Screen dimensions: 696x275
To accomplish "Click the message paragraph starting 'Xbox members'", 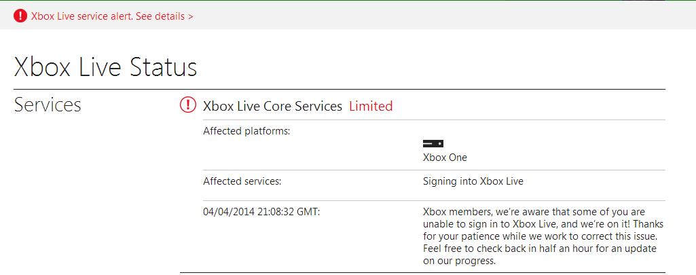I will click(x=541, y=236).
